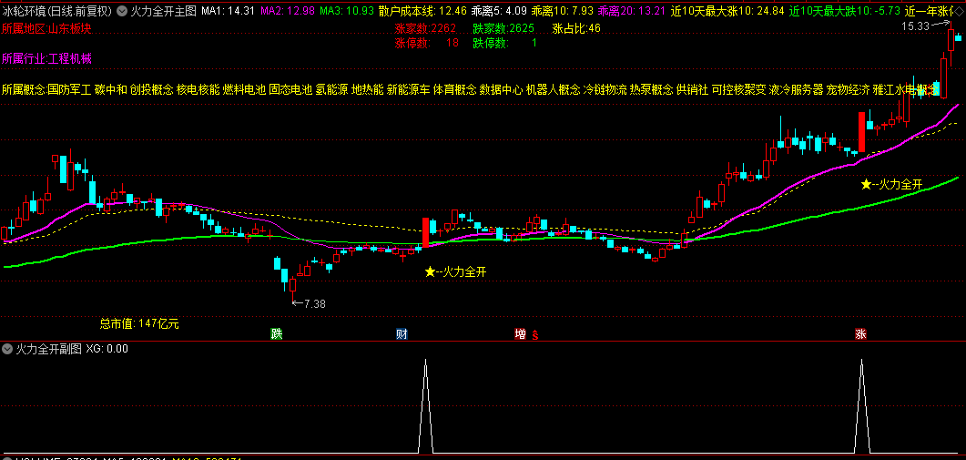
Task: Click the 散户成本线: 12.46 label
Action: coord(422,11)
